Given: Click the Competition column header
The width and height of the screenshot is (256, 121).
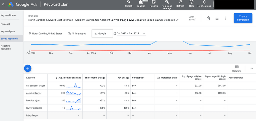Looking at the screenshot, I should point(138,78).
